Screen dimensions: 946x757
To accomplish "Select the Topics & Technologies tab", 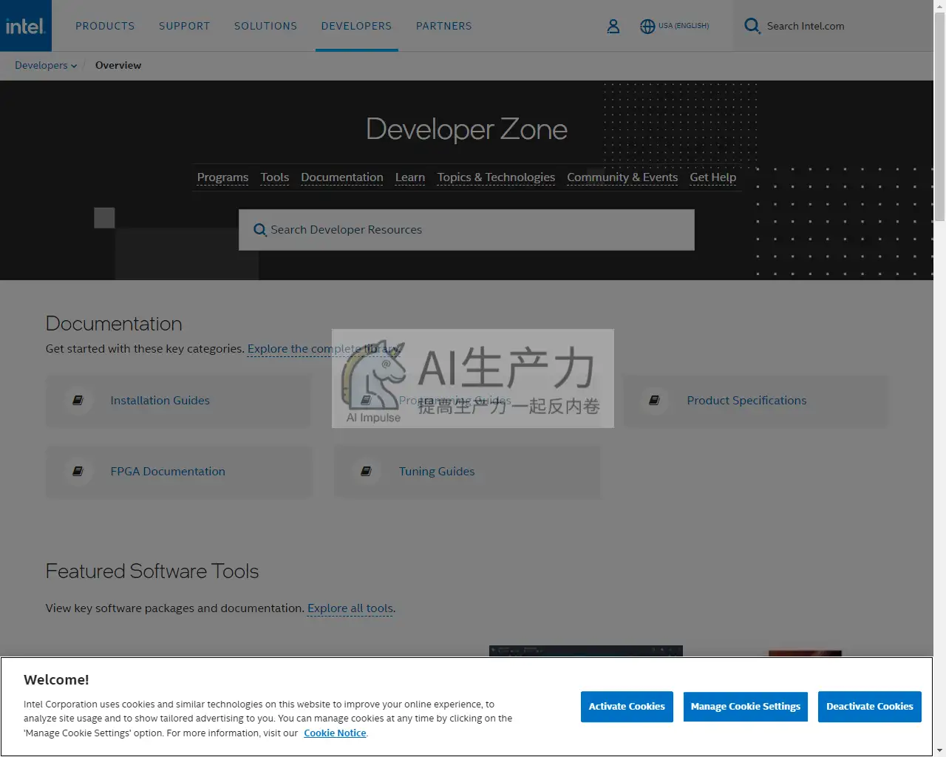I will 496,177.
